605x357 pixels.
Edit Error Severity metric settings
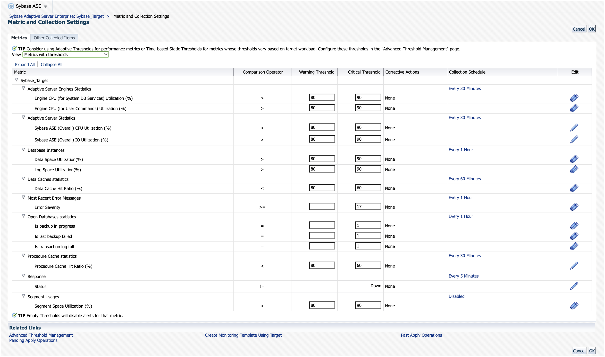574,207
